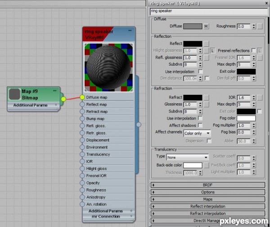270x227 pixels.
Task: Open the Diffuse color swatch
Action: [193, 27]
